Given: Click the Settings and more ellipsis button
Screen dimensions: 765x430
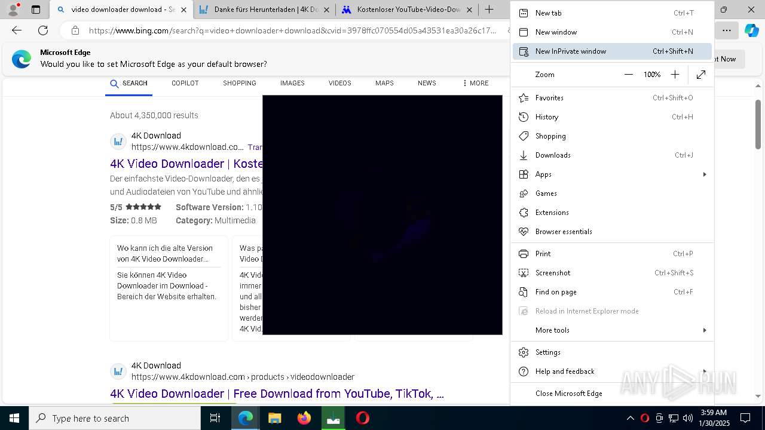Looking at the screenshot, I should pyautogui.click(x=726, y=30).
